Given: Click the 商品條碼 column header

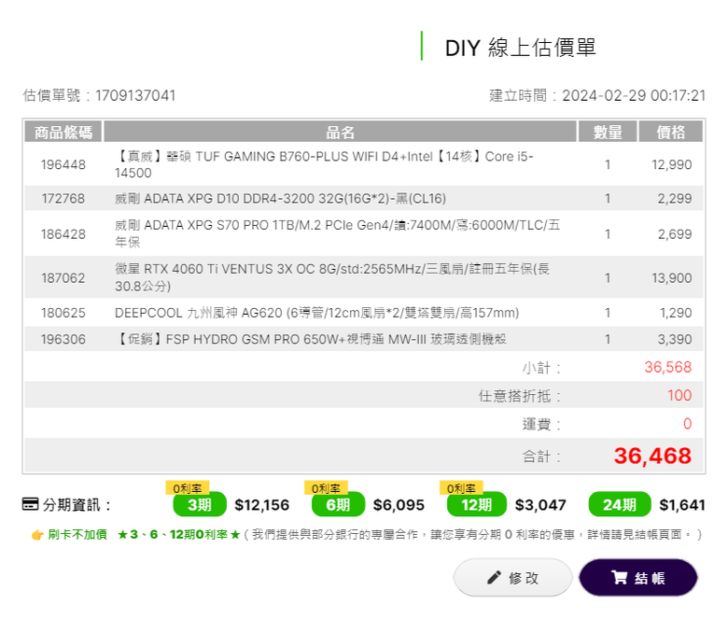Looking at the screenshot, I should tap(63, 132).
